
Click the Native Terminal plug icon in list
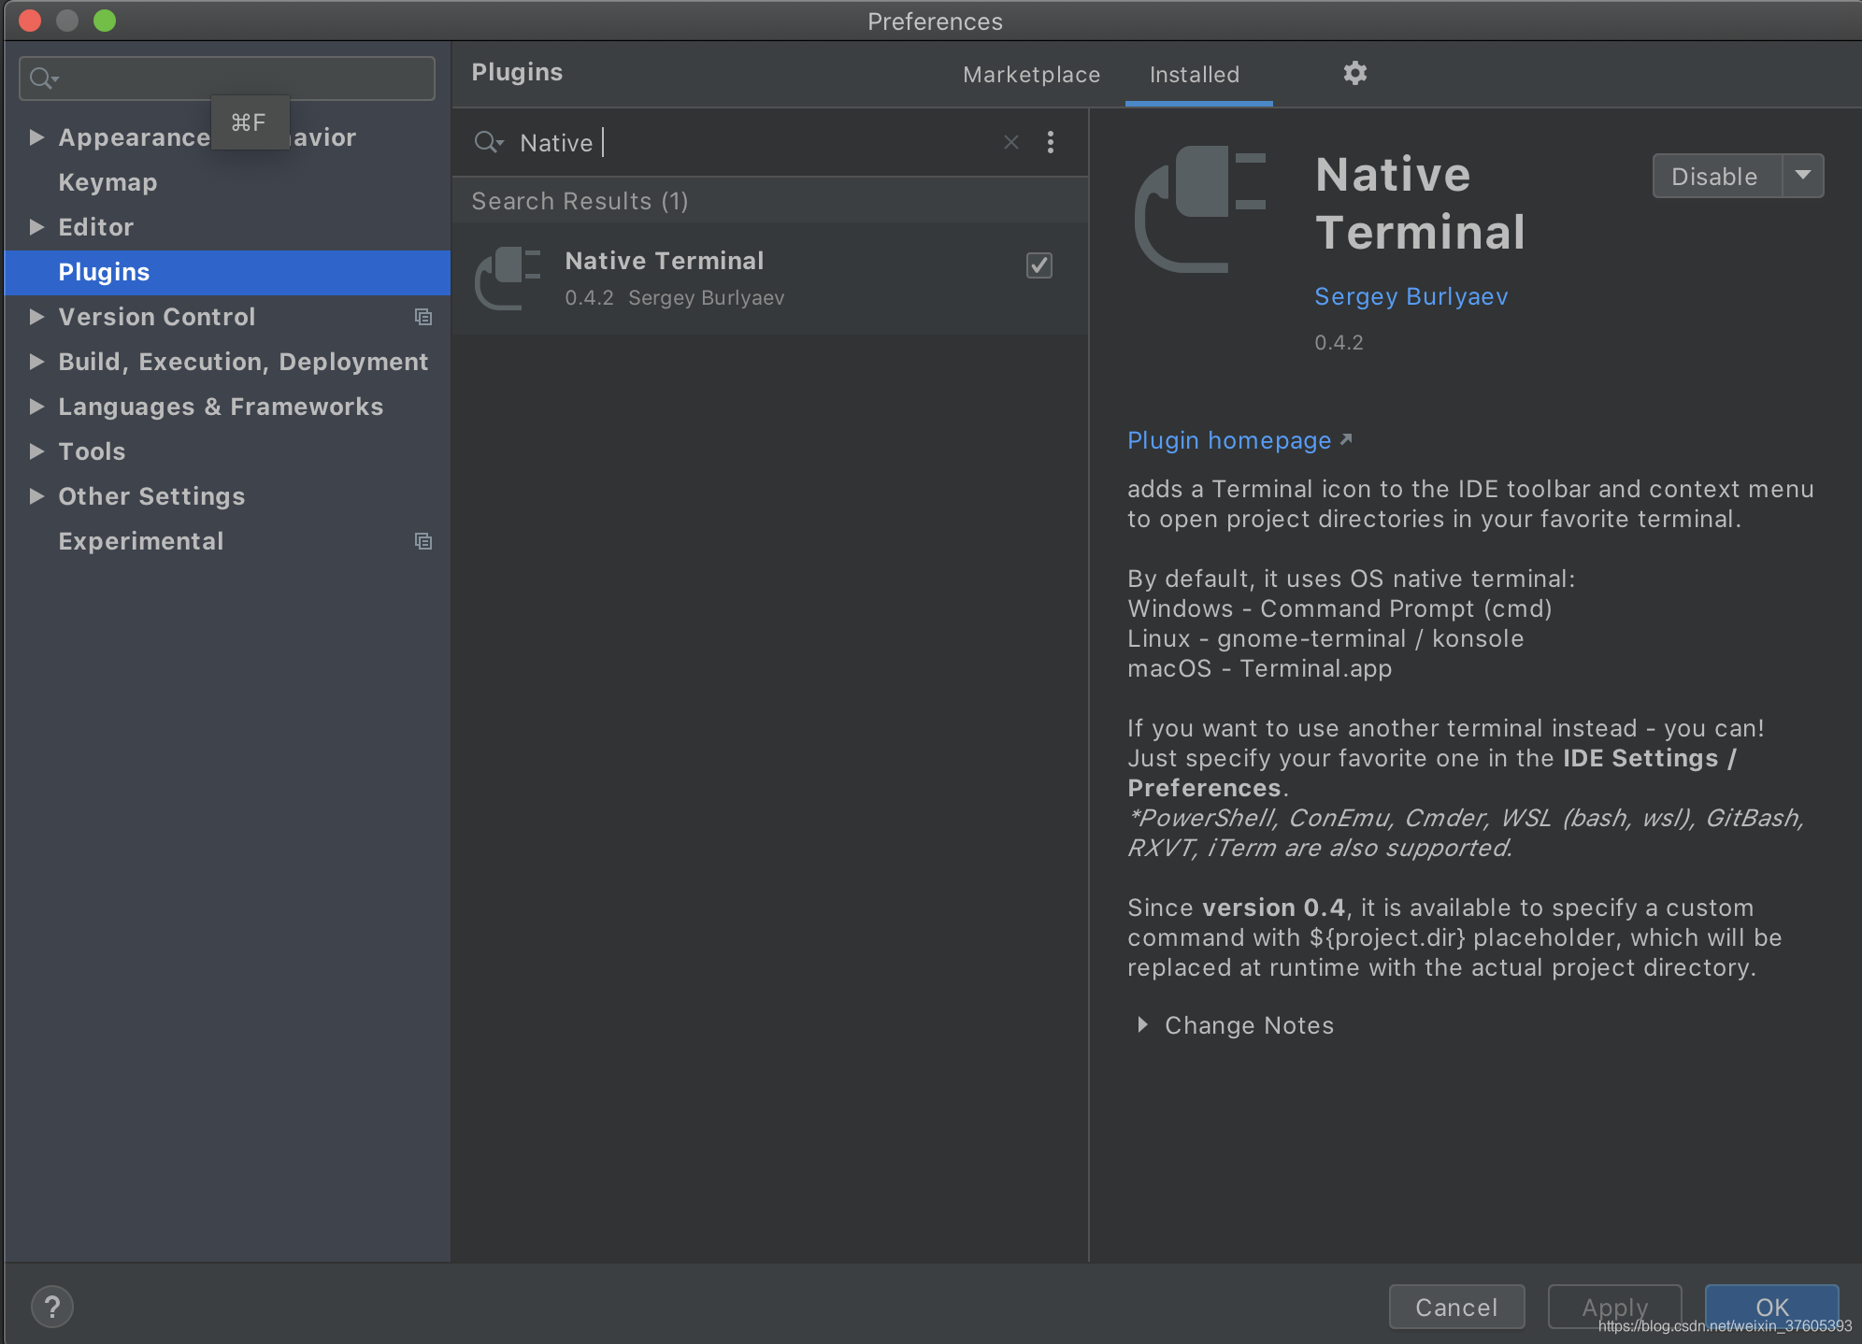(508, 279)
